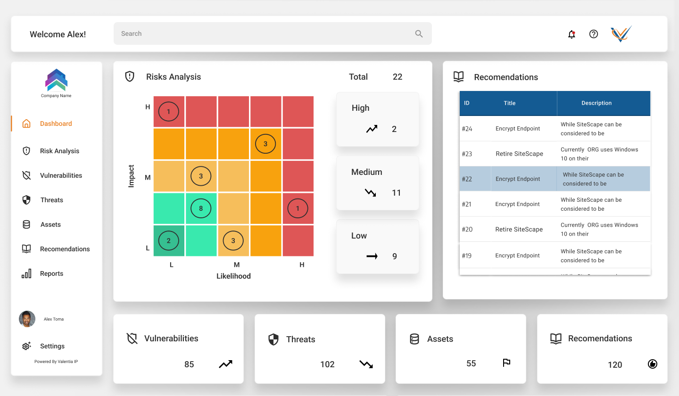This screenshot has height=396, width=679.
Task: Click the Risk Analysis shield icon in sidebar
Action: (x=26, y=151)
